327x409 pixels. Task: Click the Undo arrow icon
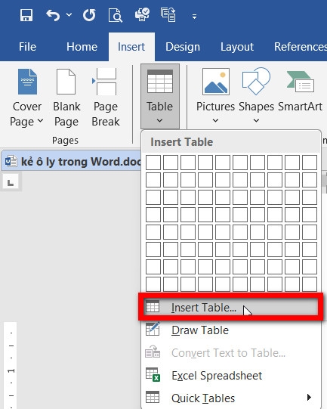[53, 15]
